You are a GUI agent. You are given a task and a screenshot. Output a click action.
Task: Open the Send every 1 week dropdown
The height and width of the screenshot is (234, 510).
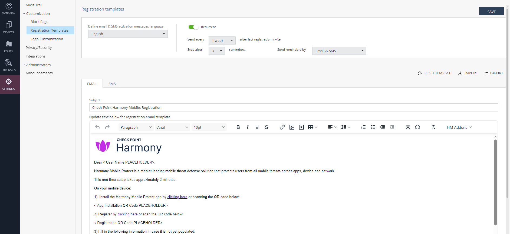pos(222,40)
